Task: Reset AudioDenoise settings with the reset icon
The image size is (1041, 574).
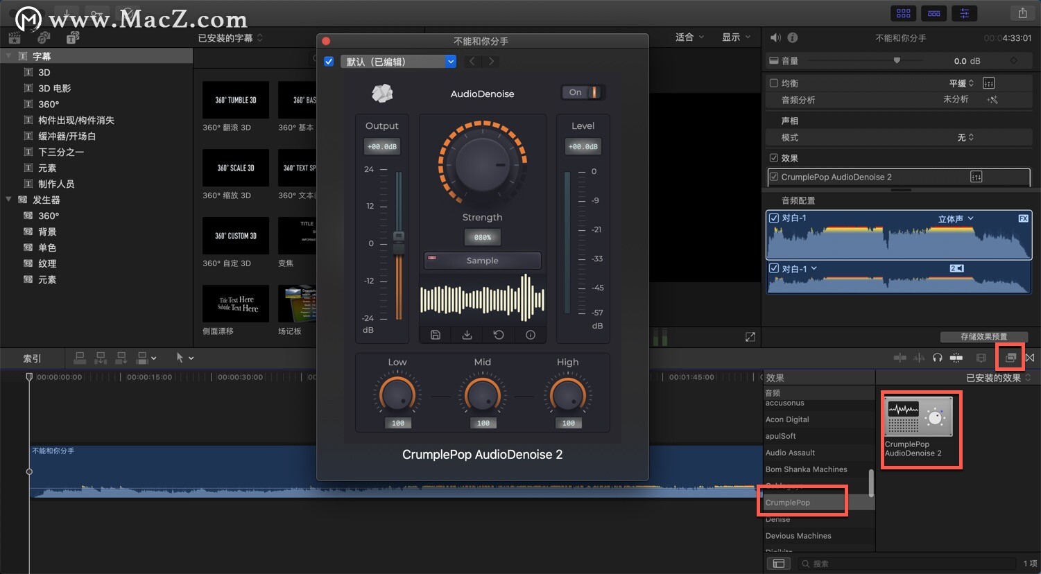Action: click(499, 335)
